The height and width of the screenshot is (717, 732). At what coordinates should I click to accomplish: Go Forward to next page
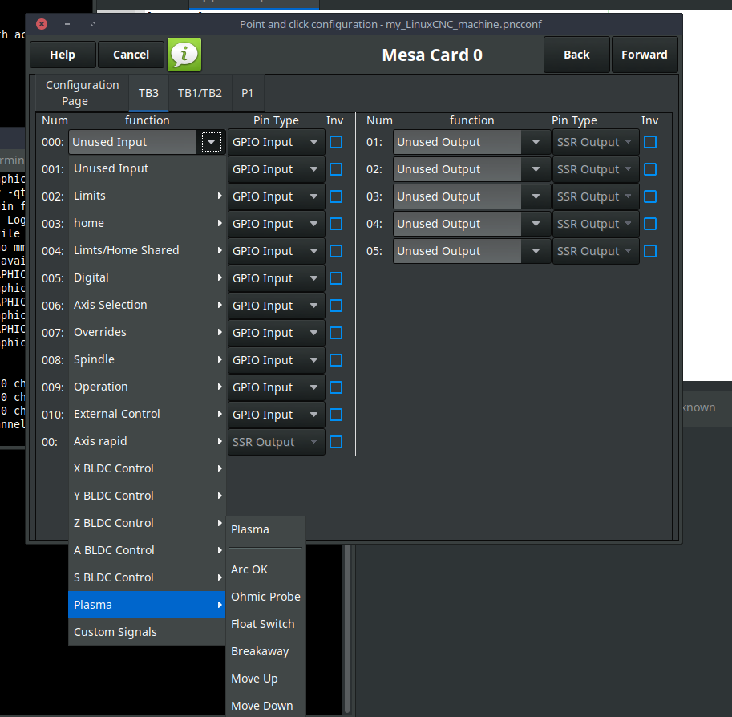[x=645, y=55]
